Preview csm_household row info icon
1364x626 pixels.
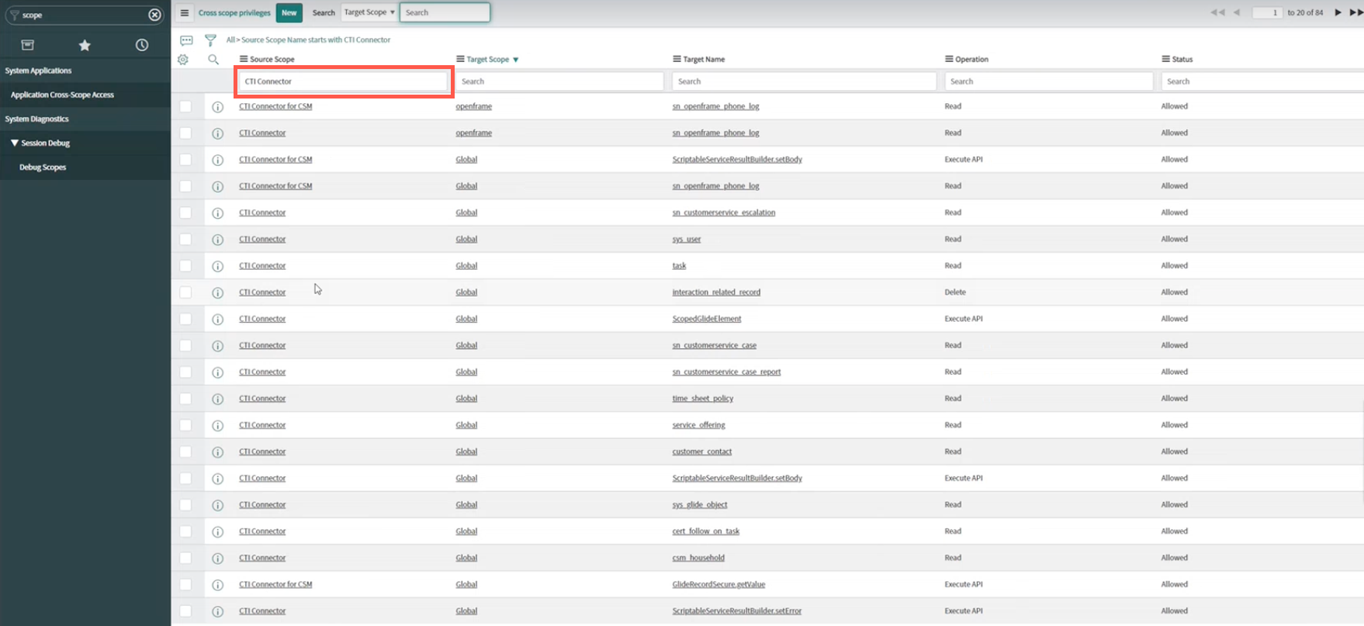tap(218, 559)
